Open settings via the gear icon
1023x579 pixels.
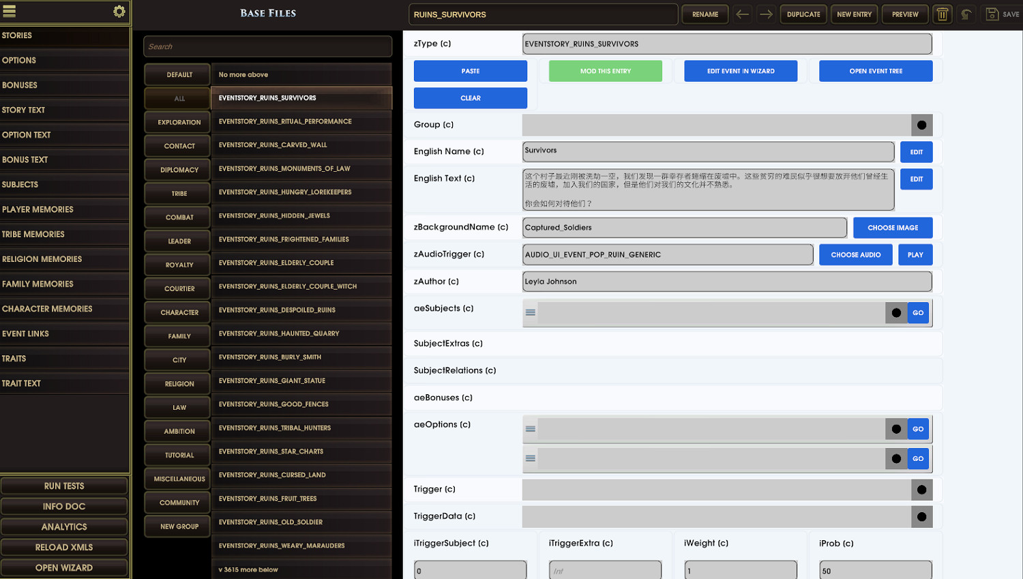119,12
